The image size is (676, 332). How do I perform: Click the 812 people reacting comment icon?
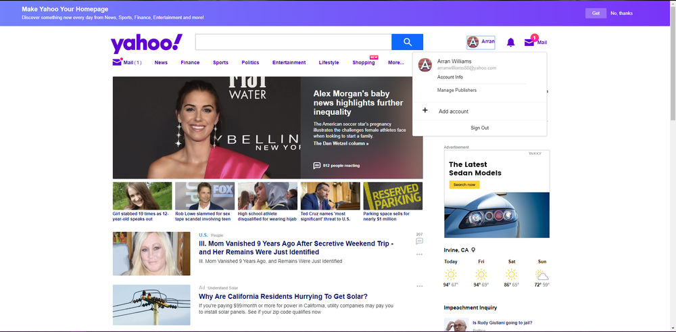click(x=317, y=166)
